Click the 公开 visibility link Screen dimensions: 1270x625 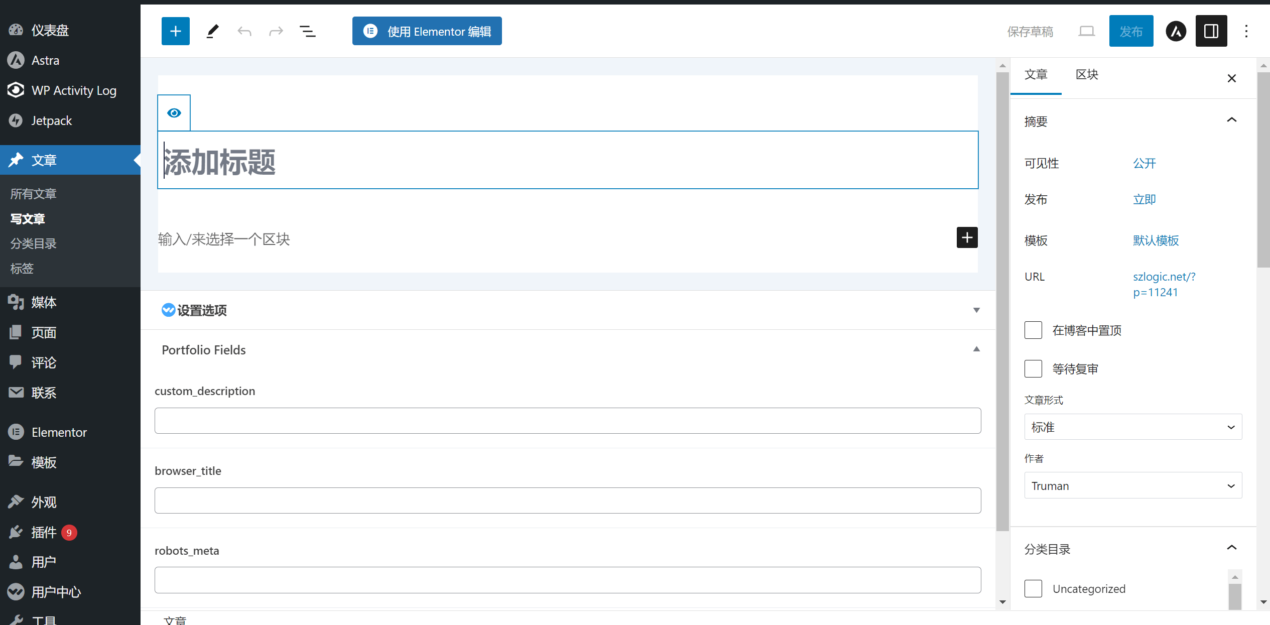point(1144,163)
